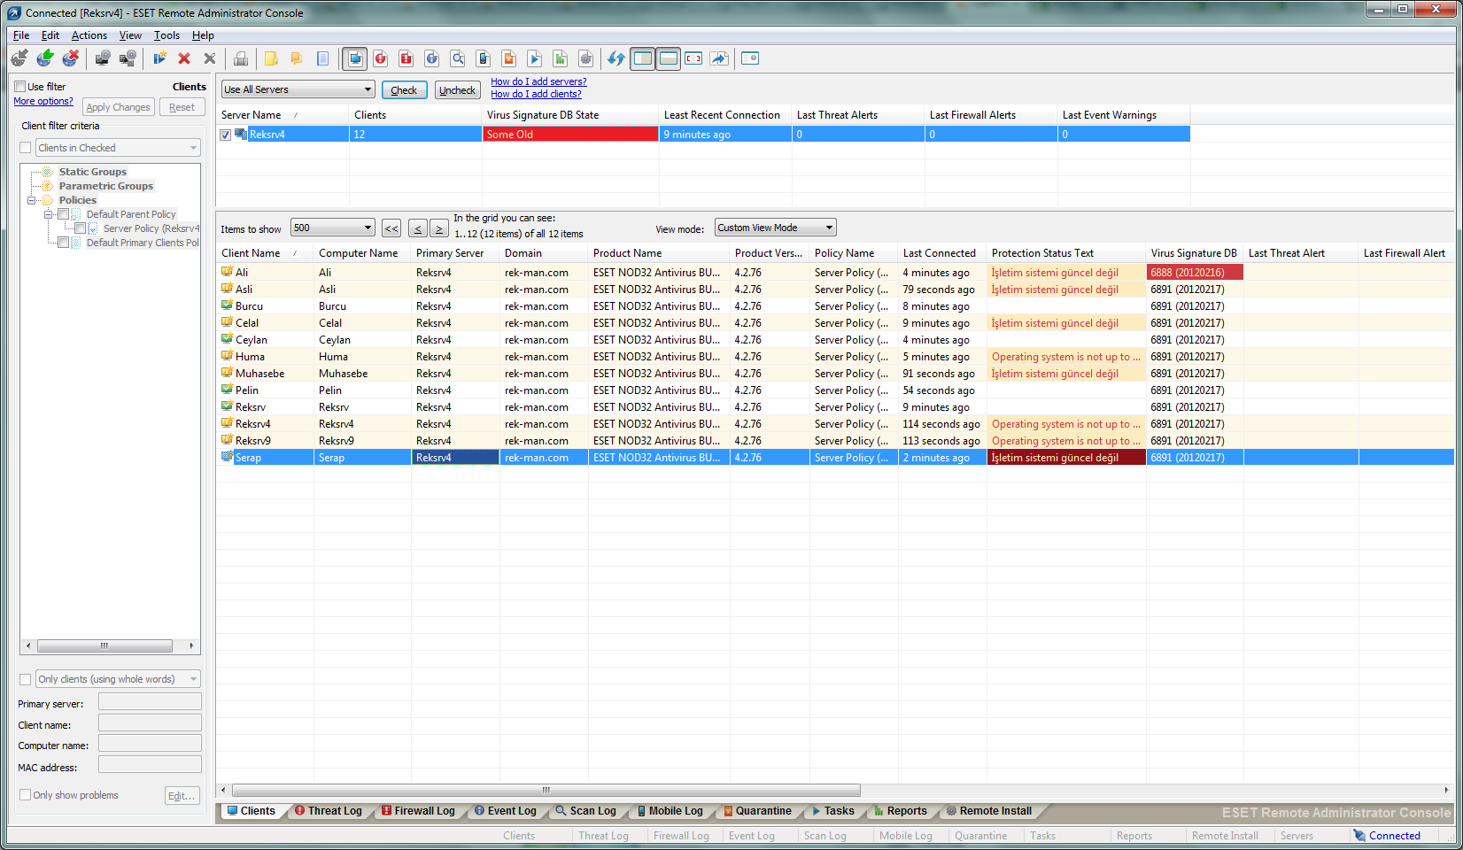Open the Tools menu
The width and height of the screenshot is (1463, 850).
point(166,35)
